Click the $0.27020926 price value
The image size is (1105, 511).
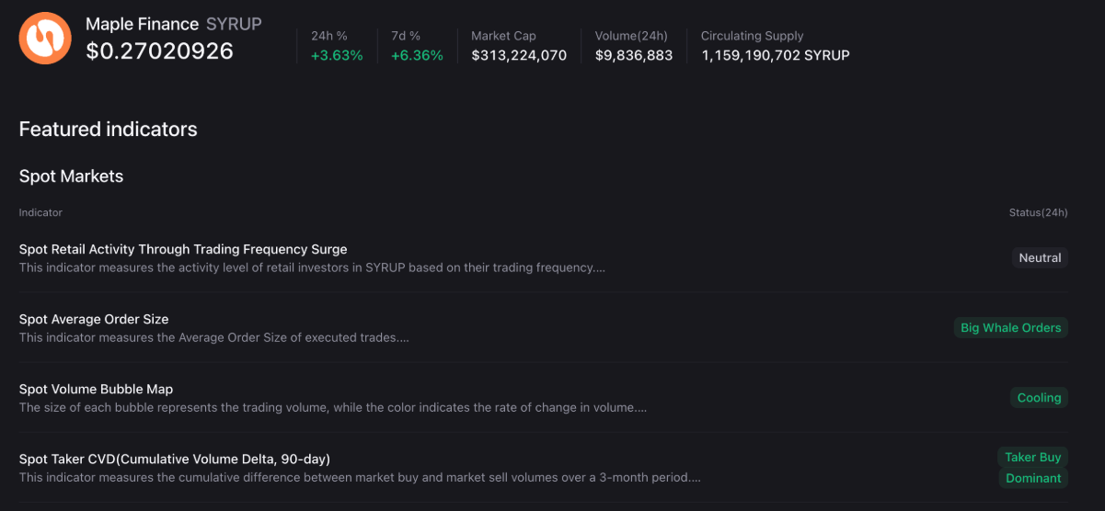pos(159,51)
